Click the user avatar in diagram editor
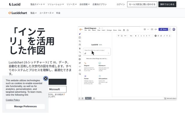This screenshot has width=185, height=115. 174,29
